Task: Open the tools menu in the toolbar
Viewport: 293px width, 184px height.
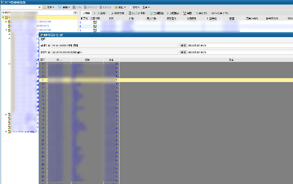Action: 146,7
